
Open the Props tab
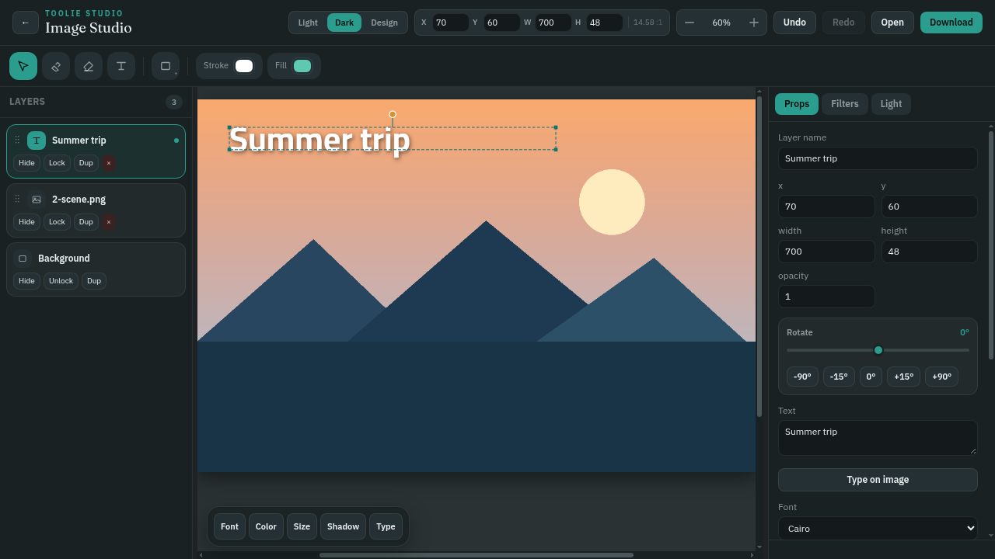click(797, 104)
